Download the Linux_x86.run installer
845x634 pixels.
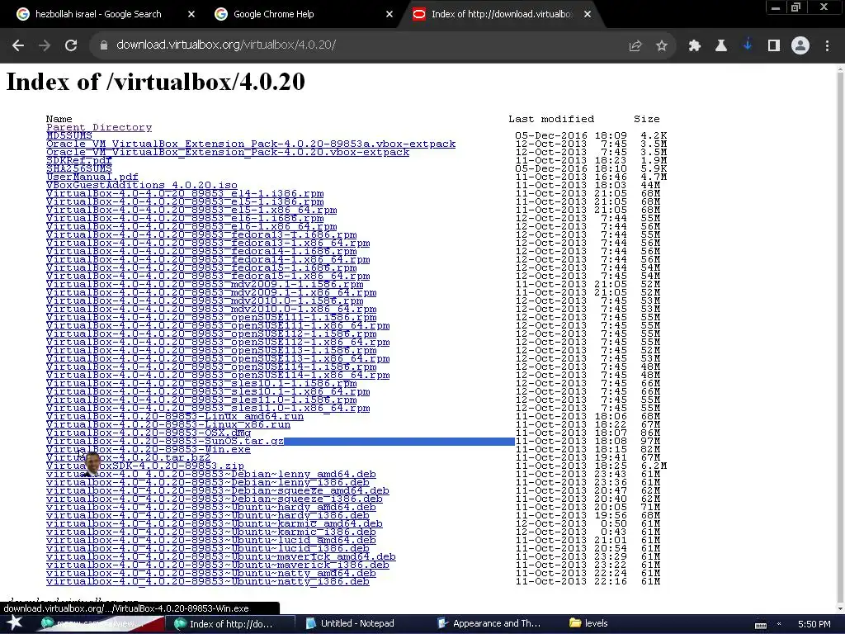[x=168, y=425]
